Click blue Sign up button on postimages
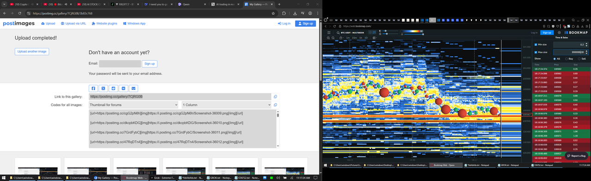This screenshot has width=591, height=181. pos(305,23)
